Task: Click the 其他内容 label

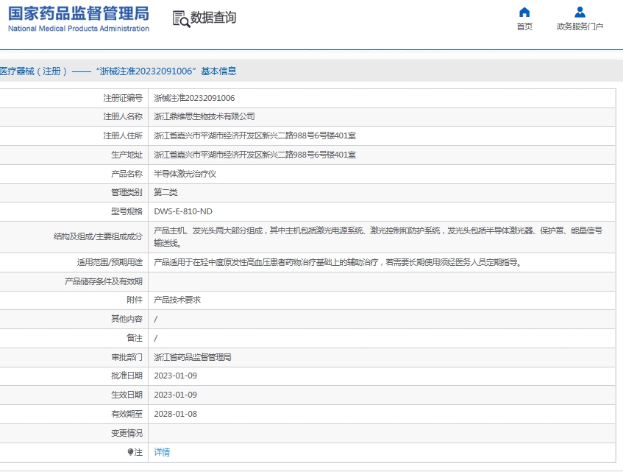Action: pos(127,319)
